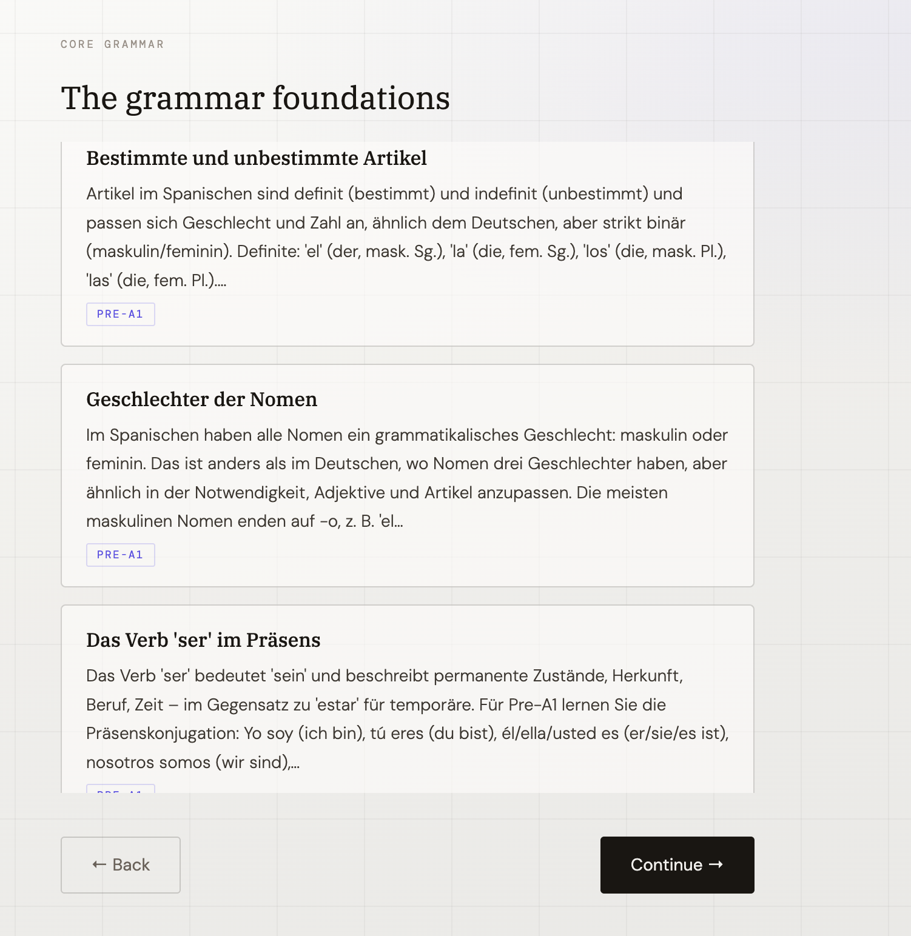Click the Back button
Screen dimensions: 911x936
(120, 865)
